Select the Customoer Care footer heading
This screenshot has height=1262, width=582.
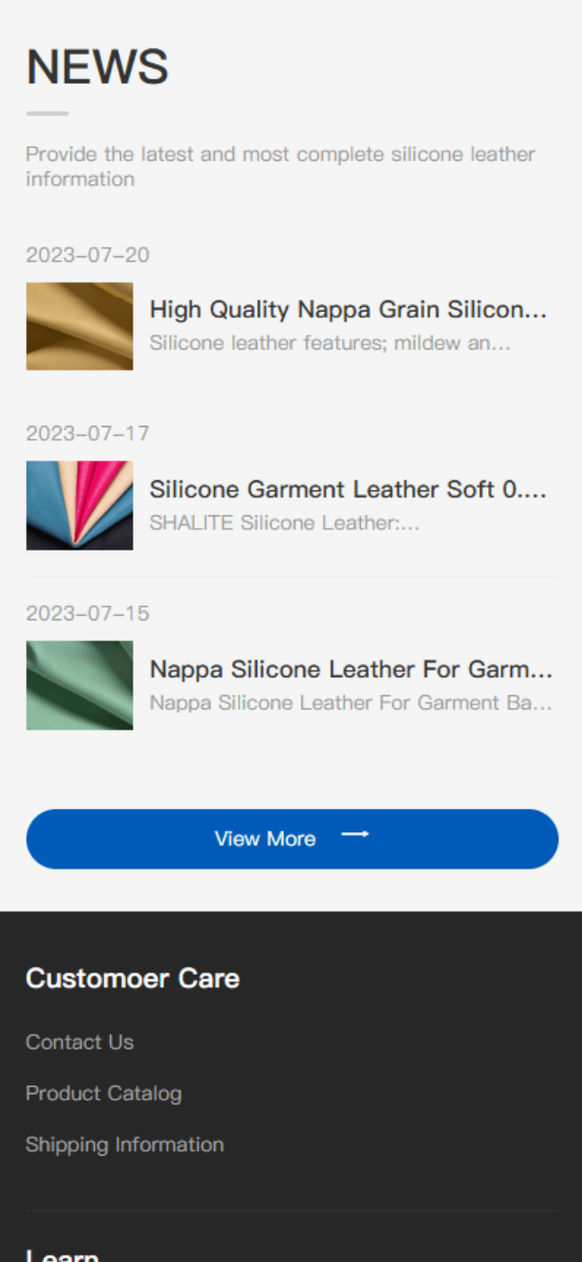pos(133,979)
